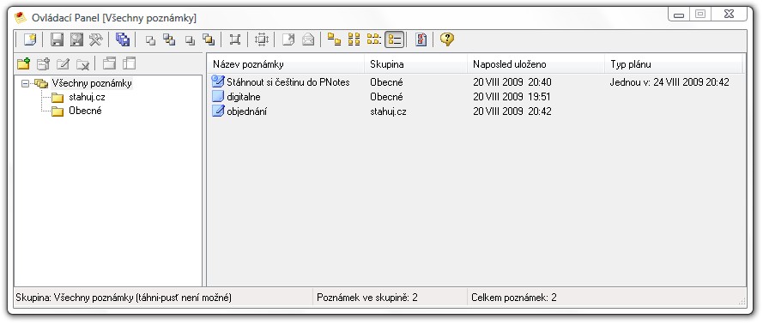Collapse the Všechny poznámky tree node
This screenshot has height=325, width=763.
click(x=25, y=84)
